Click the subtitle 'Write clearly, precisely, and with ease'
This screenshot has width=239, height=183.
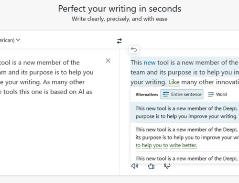[119, 19]
